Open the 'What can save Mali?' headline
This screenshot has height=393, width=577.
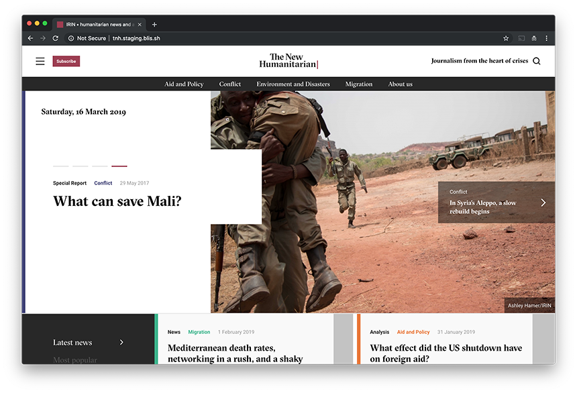117,201
